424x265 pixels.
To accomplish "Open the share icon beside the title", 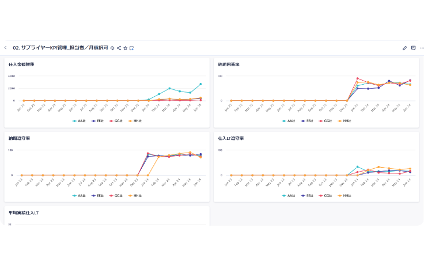I will (x=119, y=48).
